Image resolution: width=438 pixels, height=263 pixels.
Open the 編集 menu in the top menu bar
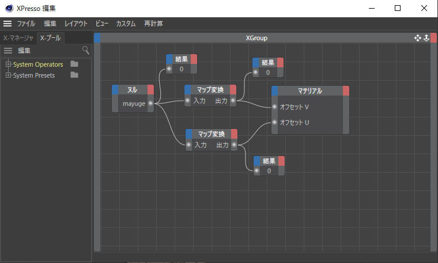tap(50, 24)
